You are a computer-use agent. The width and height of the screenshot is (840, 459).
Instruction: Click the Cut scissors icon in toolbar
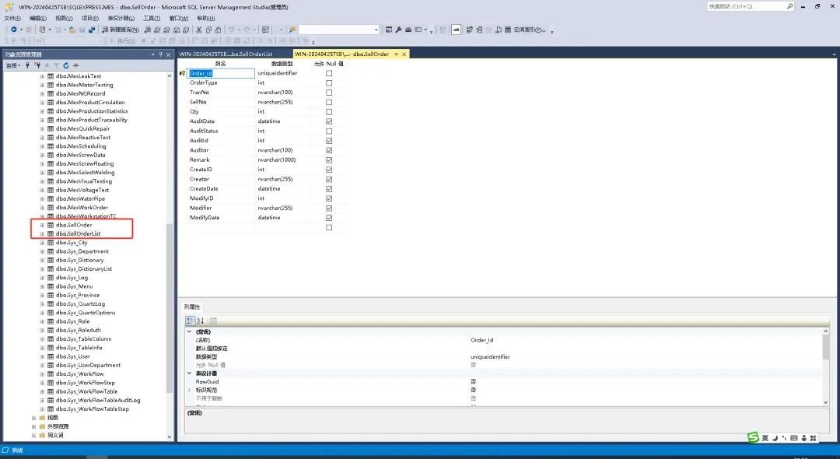(x=199, y=30)
